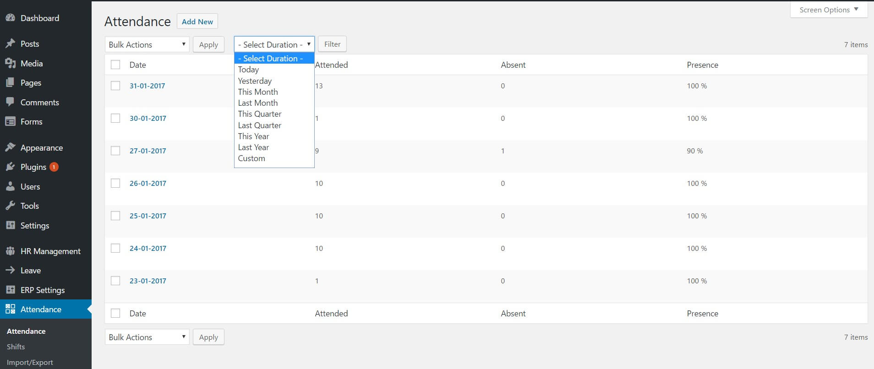874x369 pixels.
Task: Click the Comments speech bubble icon
Action: pyautogui.click(x=10, y=102)
